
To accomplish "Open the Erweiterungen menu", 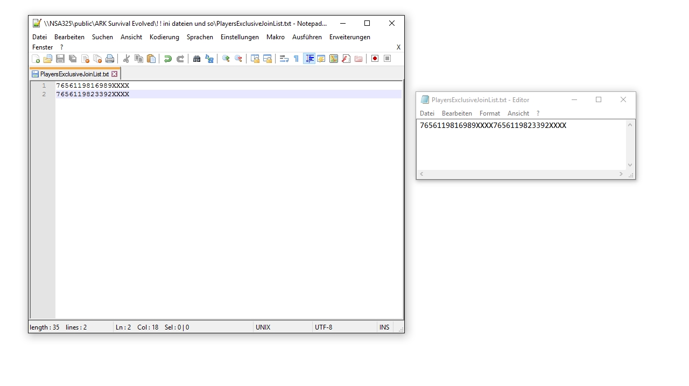I will click(350, 37).
